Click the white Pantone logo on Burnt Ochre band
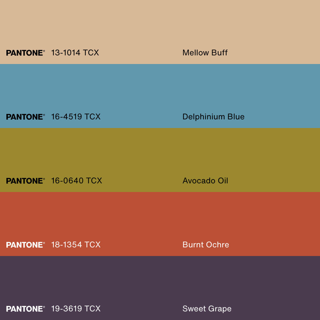 (25, 245)
